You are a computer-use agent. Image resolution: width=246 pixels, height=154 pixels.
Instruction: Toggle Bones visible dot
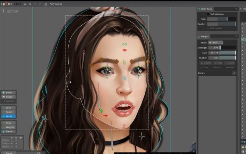(x=16, y=140)
